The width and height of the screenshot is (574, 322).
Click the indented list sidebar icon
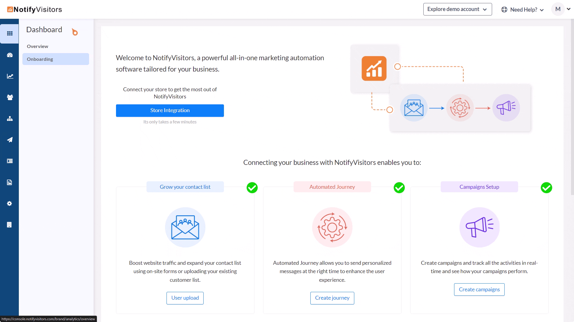[10, 161]
